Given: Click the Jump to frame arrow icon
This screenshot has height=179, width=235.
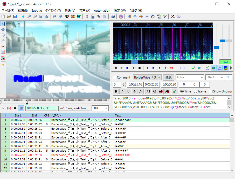Looking at the screenshot, I should pos(23,17).
